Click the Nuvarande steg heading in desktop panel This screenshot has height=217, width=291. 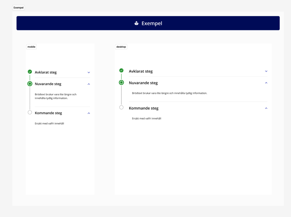coord(143,83)
